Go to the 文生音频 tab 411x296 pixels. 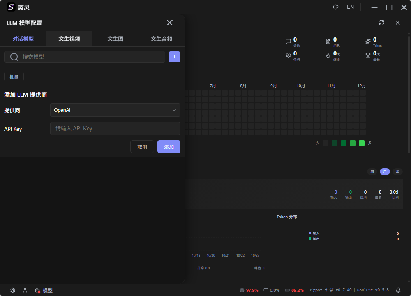[162, 39]
